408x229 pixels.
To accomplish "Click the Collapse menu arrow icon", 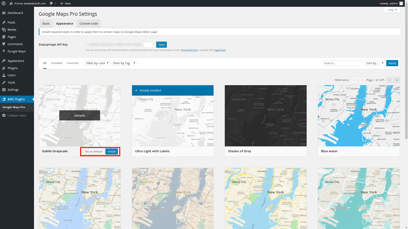I will pos(4,116).
